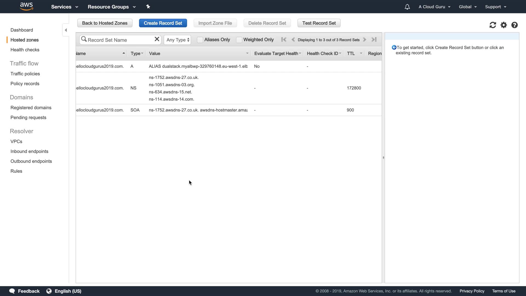Image resolution: width=526 pixels, height=296 pixels.
Task: Tick the Weighted Only checkbox
Action: 239,40
